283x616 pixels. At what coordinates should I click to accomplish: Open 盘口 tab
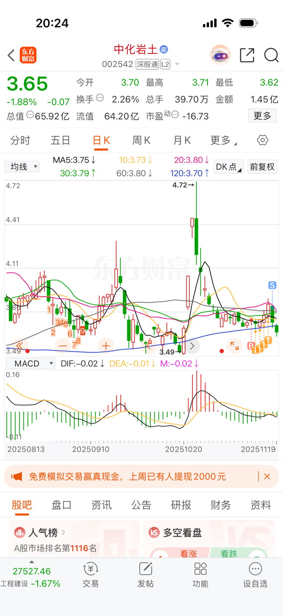[x=62, y=505]
